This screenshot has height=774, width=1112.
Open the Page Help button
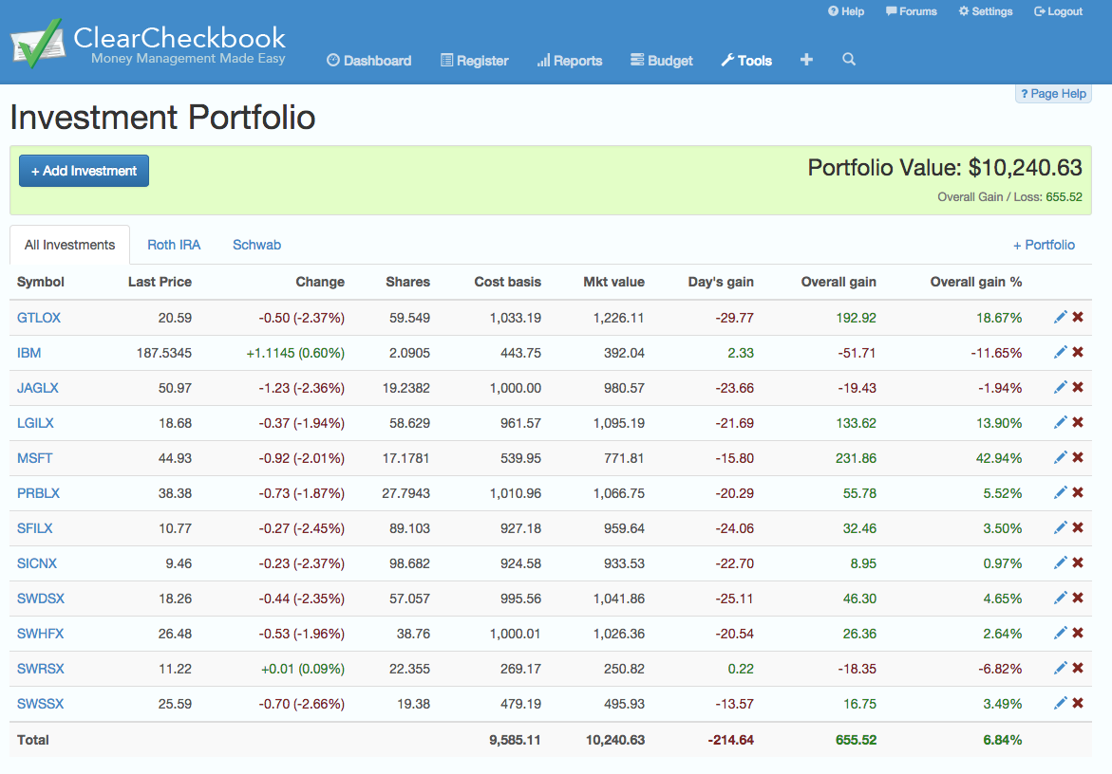(x=1053, y=94)
